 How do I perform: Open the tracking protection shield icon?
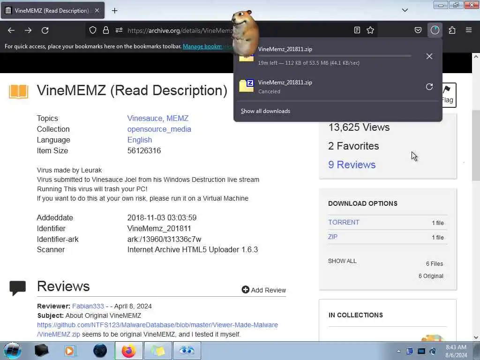pos(93,30)
